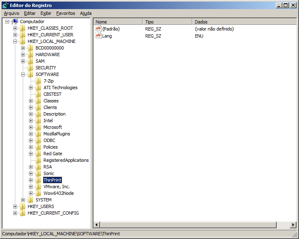Select the Lang value name

(x=107, y=36)
